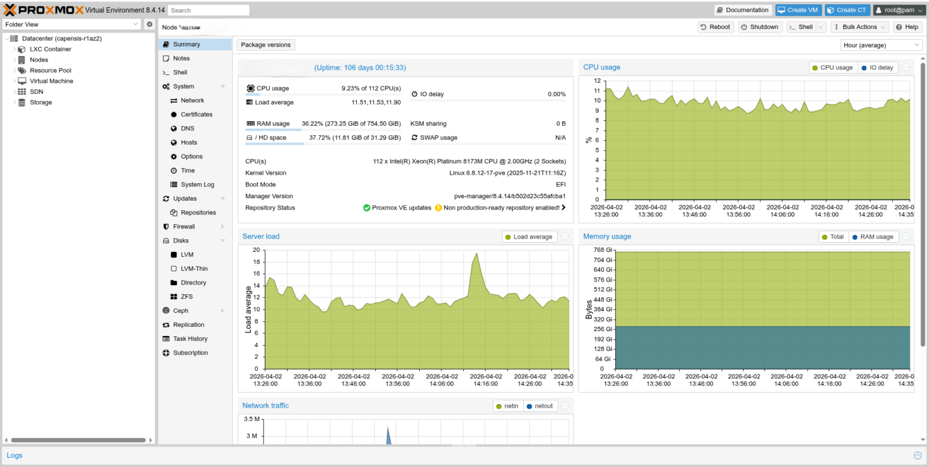Click the Network arrows icon in sidebar
The width and height of the screenshot is (929, 467).
click(174, 100)
